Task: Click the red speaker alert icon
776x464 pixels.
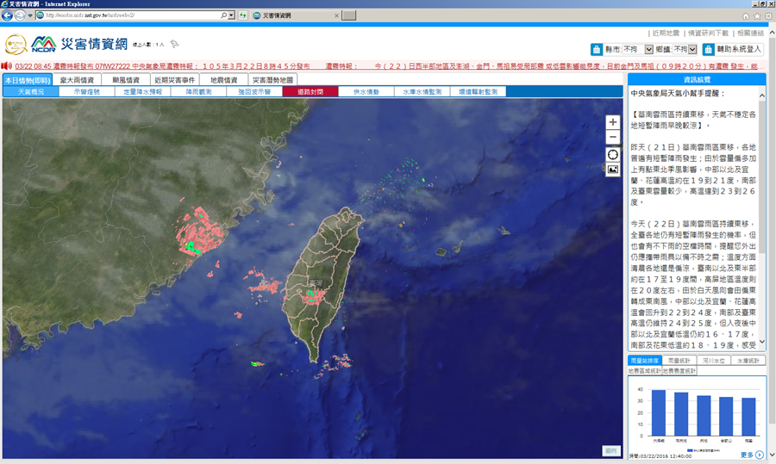Action: tap(6, 65)
